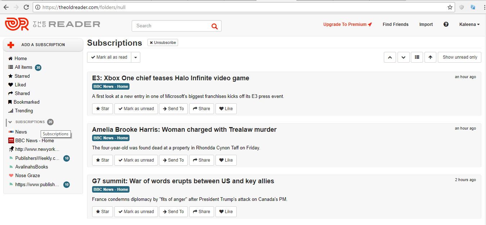This screenshot has height=225, width=486.
Task: Mark Amelia Brooke Harris article as unread
Action: [136, 160]
